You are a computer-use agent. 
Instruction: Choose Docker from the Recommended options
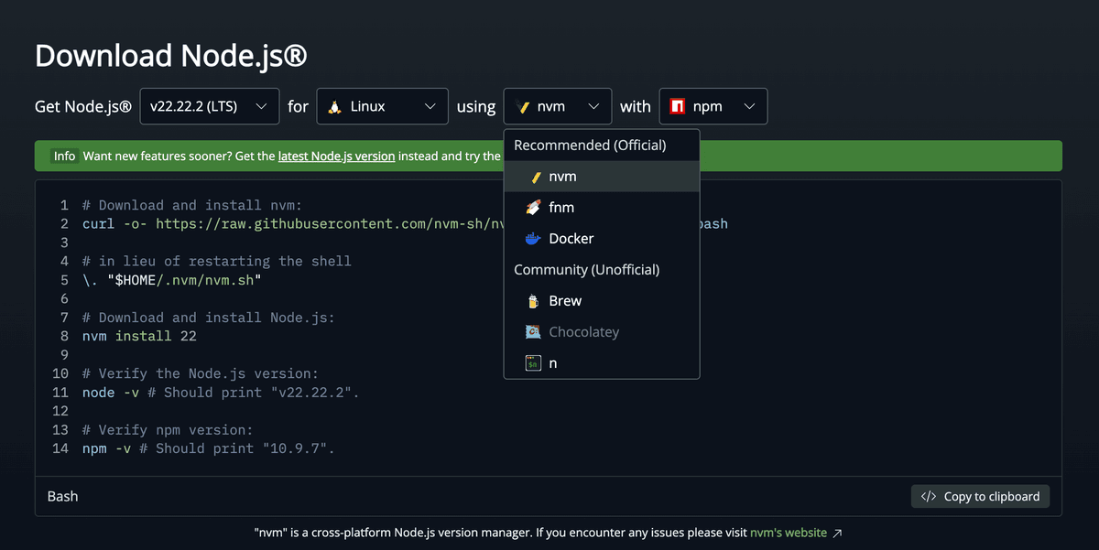(571, 239)
